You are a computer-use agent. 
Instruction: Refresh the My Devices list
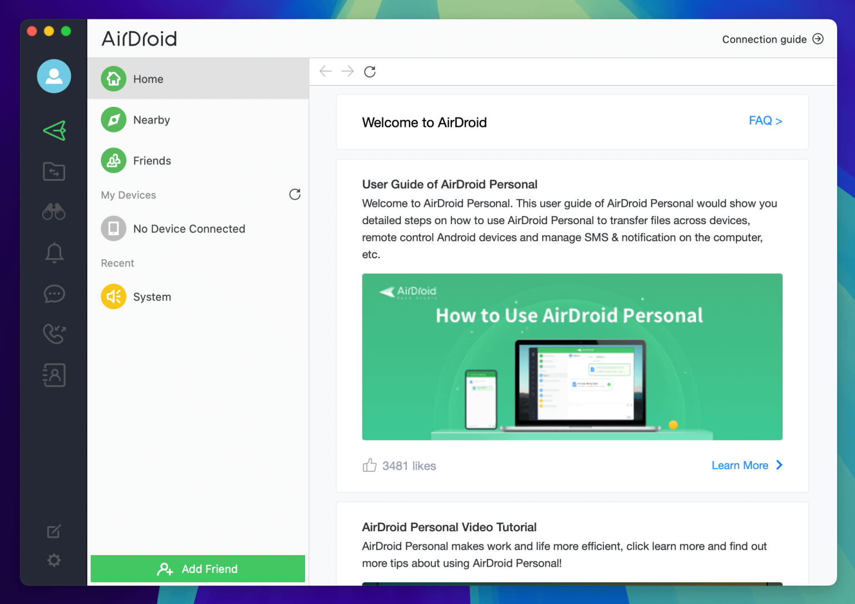(295, 194)
